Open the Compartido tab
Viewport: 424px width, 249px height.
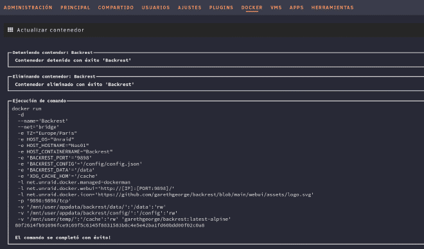[x=116, y=8]
